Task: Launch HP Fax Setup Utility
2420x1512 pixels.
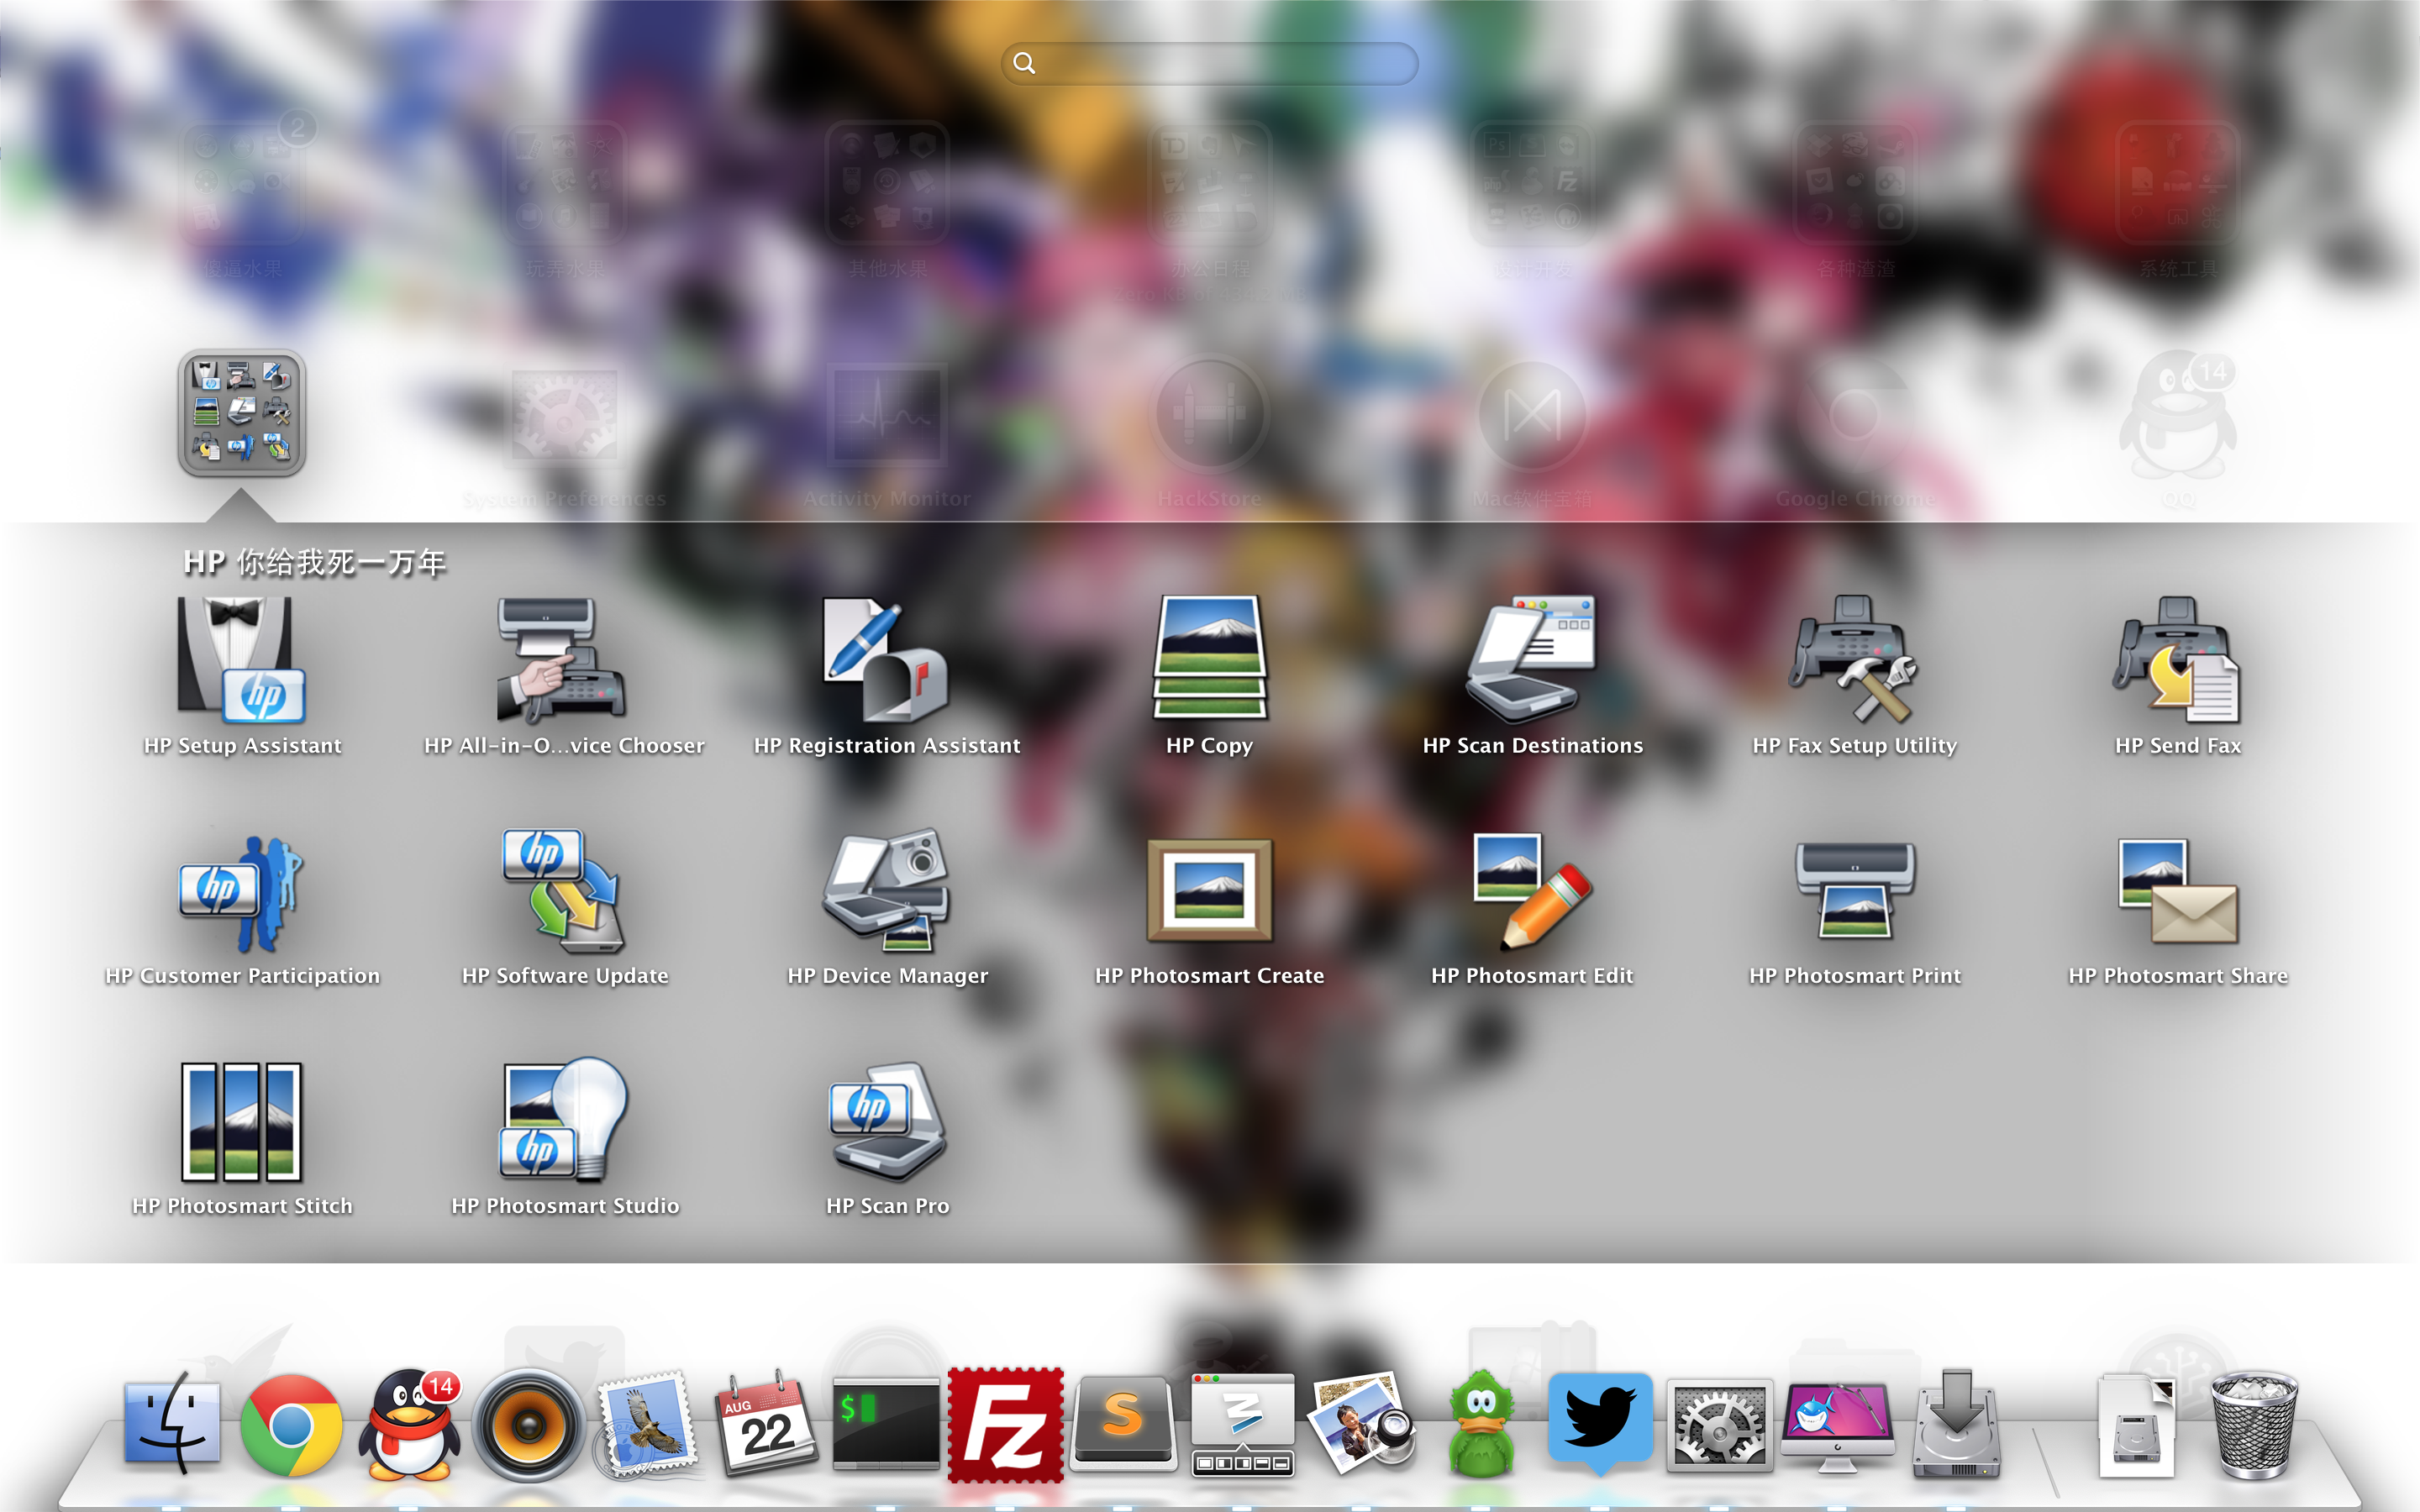Action: pyautogui.click(x=1854, y=661)
